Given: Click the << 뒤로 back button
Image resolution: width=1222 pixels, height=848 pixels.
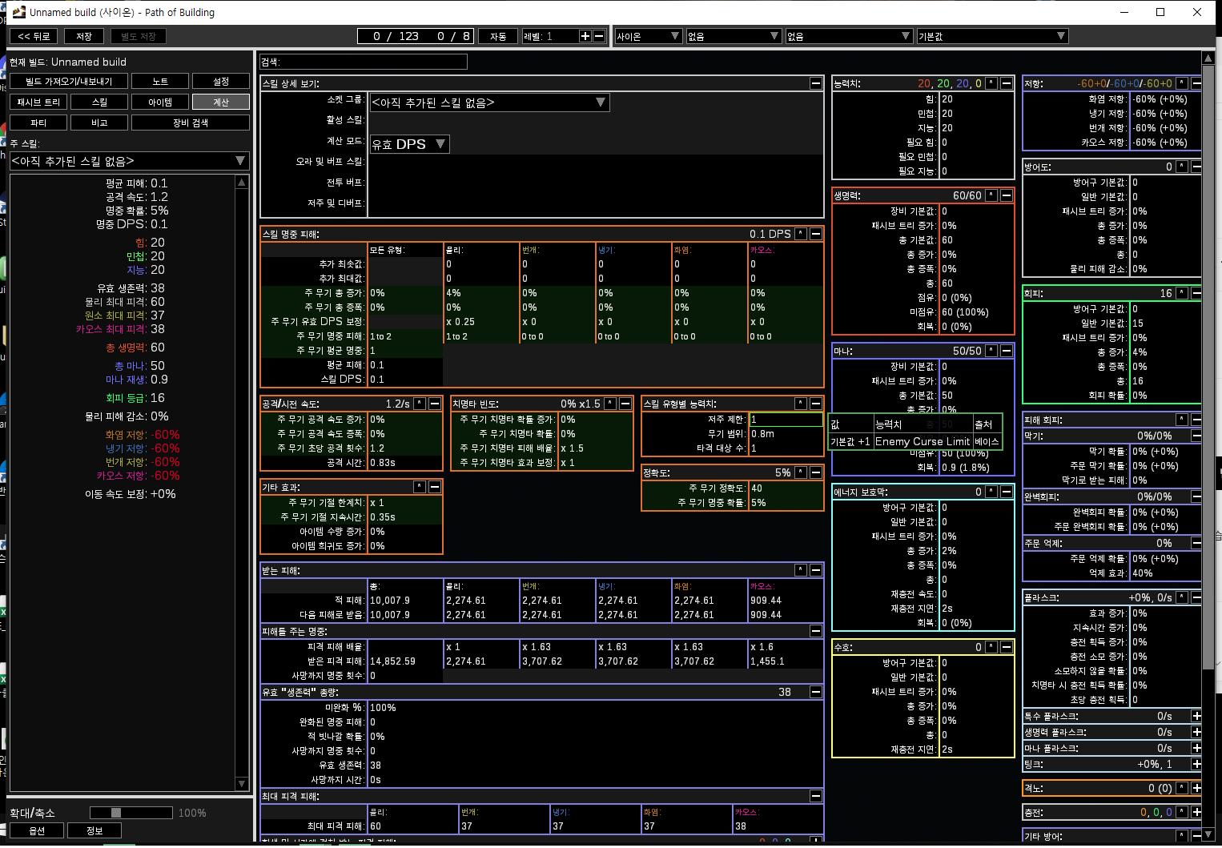Looking at the screenshot, I should click(x=34, y=36).
